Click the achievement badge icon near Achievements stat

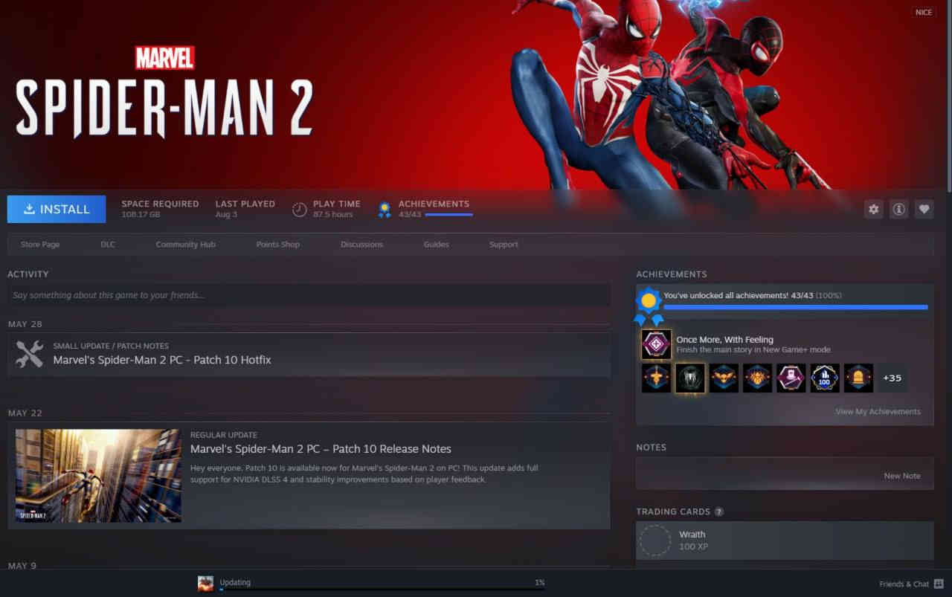pos(385,209)
